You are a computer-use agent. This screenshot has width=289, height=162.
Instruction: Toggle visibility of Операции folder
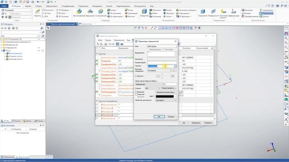coord(39,48)
